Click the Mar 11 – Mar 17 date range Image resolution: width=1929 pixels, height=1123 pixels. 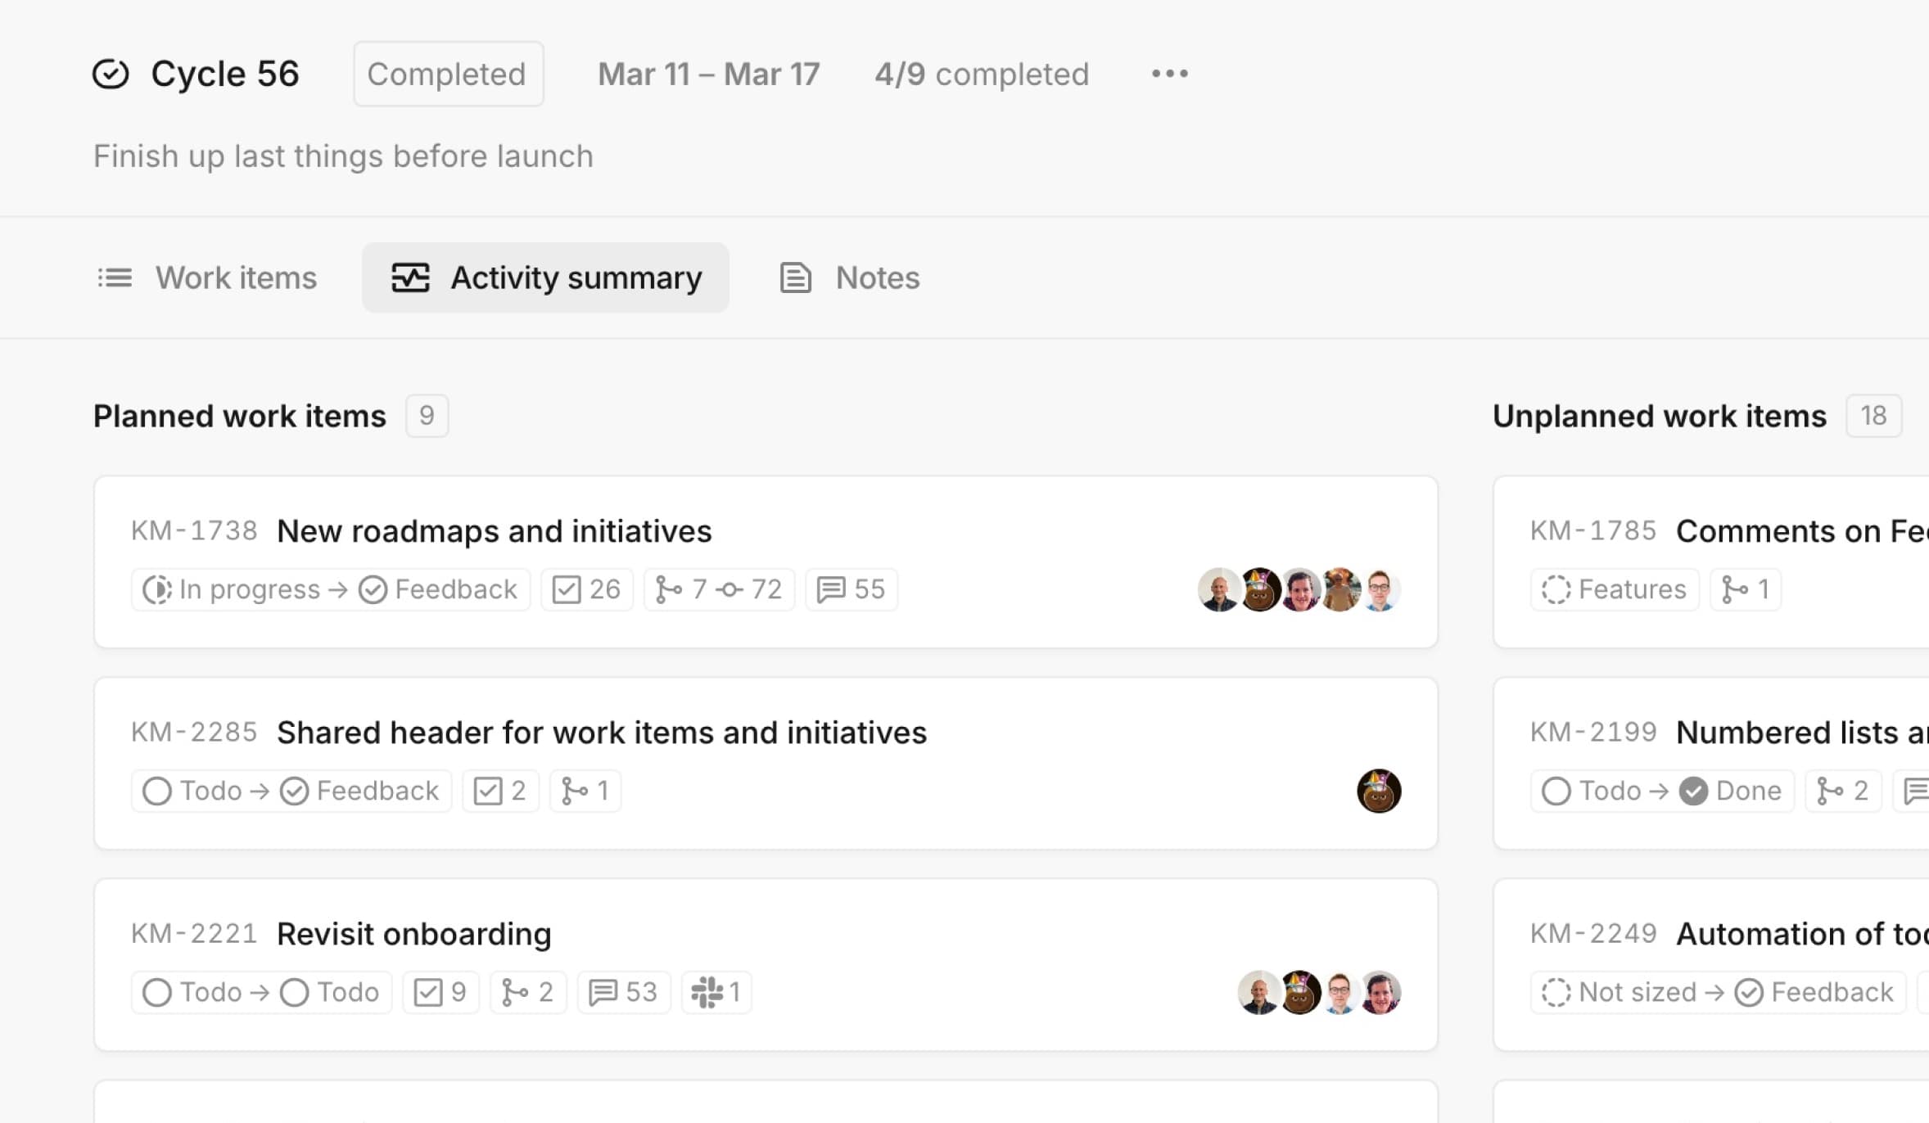[708, 74]
